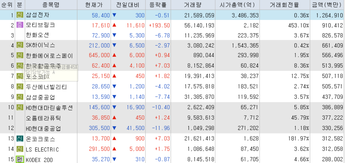Select the 한화오션 stock name
The width and height of the screenshot is (345, 163).
[38, 35]
